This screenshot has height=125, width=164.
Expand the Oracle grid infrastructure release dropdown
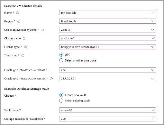click(108, 70)
